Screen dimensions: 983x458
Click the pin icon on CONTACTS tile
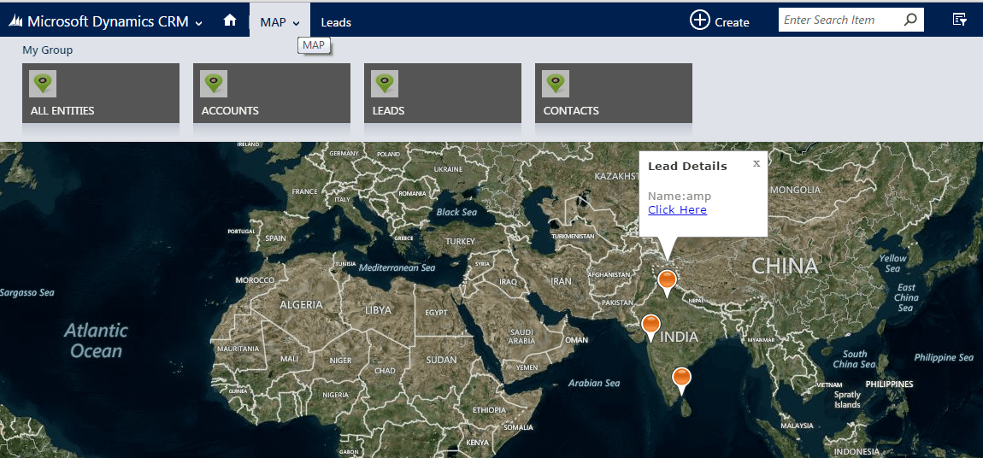pos(556,84)
